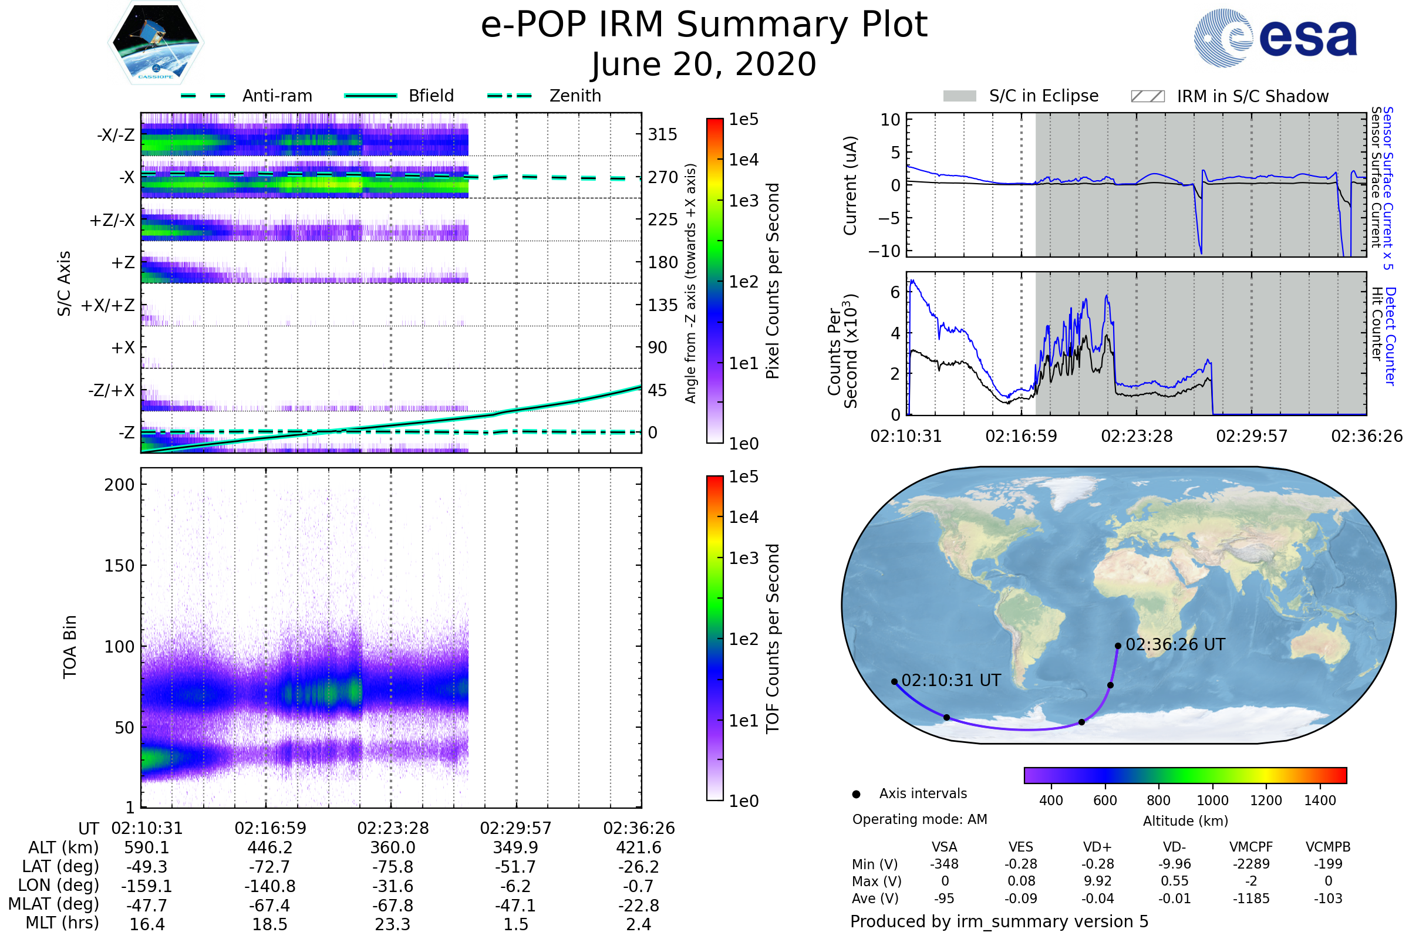Click the Operating mode: AM label

(x=919, y=819)
